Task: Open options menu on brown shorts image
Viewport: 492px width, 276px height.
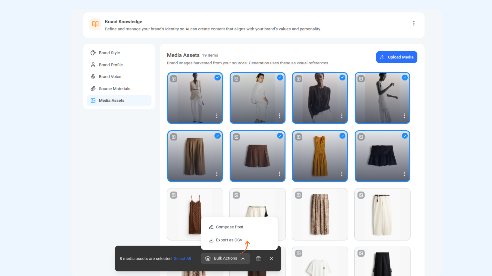Action: pyautogui.click(x=279, y=174)
